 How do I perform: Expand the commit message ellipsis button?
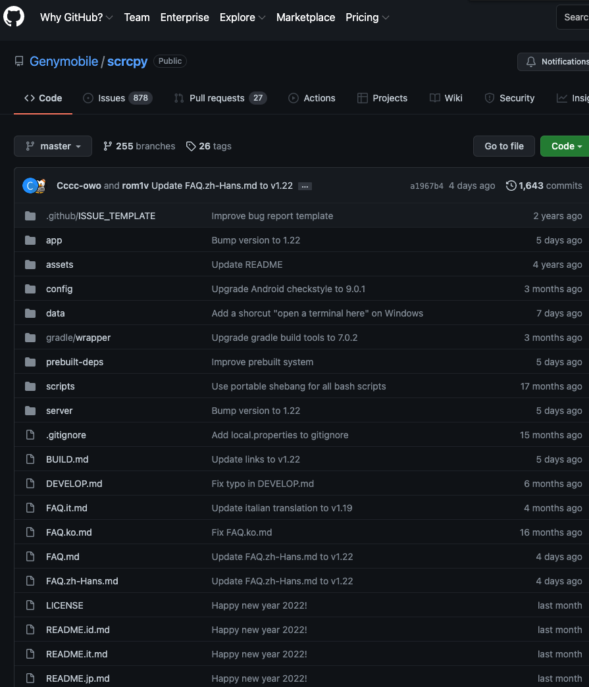pos(305,186)
